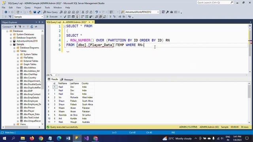Open the Edit menu

[11, 7]
